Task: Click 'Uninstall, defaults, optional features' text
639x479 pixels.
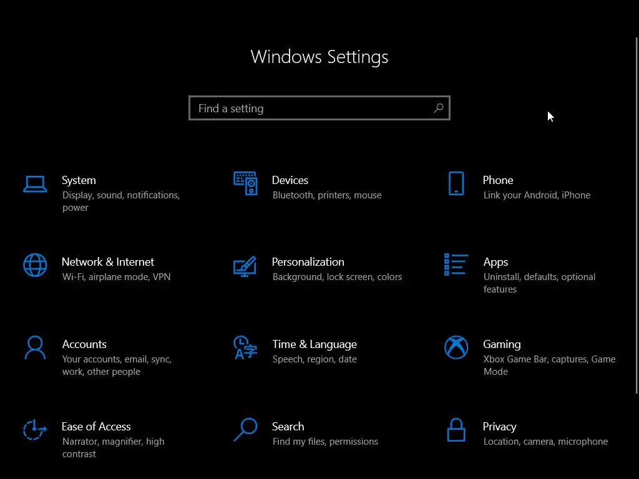Action: pos(540,283)
